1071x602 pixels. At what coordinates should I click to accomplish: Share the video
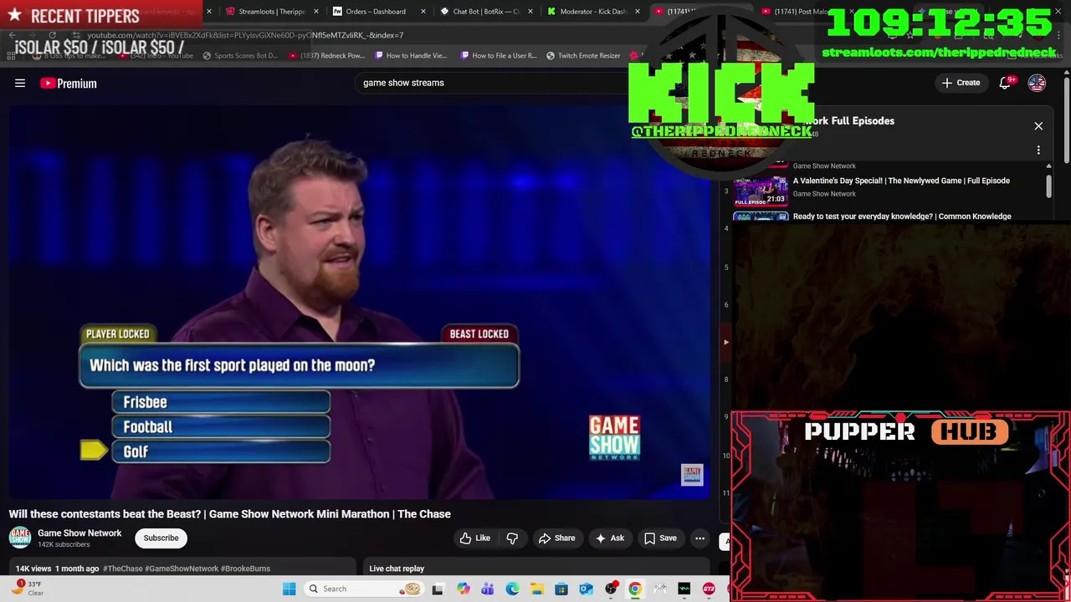coord(556,538)
